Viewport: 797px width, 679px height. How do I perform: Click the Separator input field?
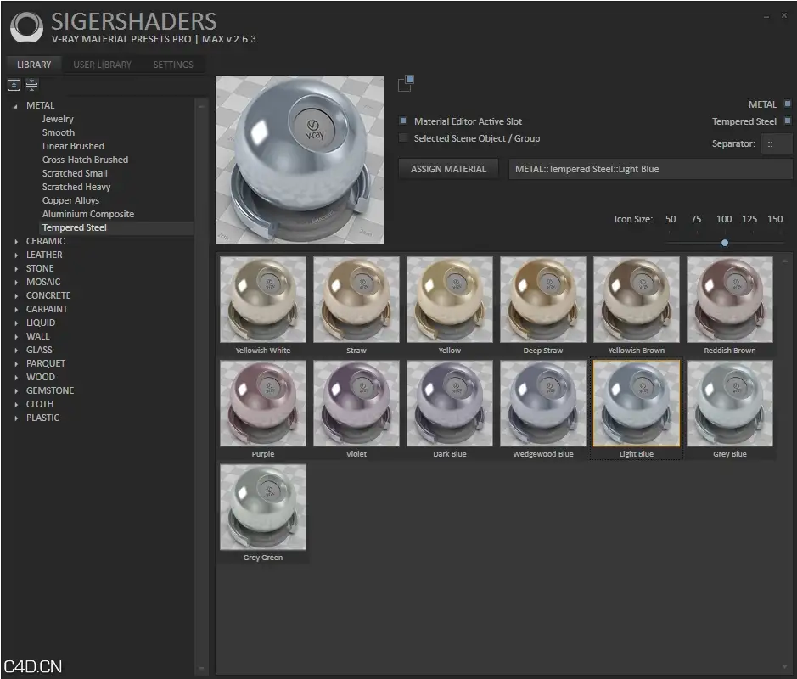coord(776,143)
